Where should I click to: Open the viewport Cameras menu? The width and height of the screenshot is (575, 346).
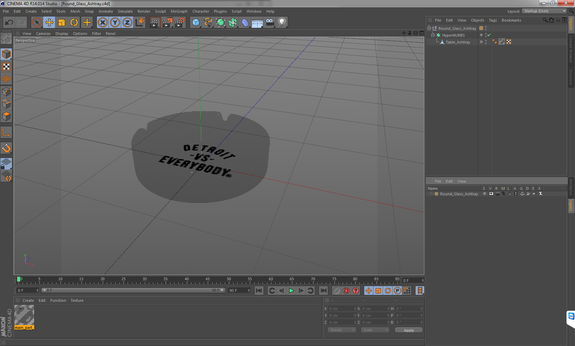(43, 34)
